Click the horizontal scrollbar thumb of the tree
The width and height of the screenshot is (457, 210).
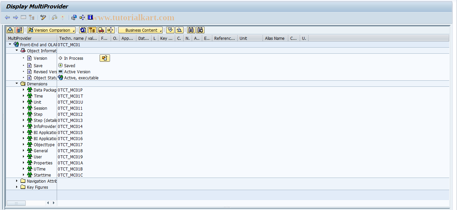tap(16, 203)
